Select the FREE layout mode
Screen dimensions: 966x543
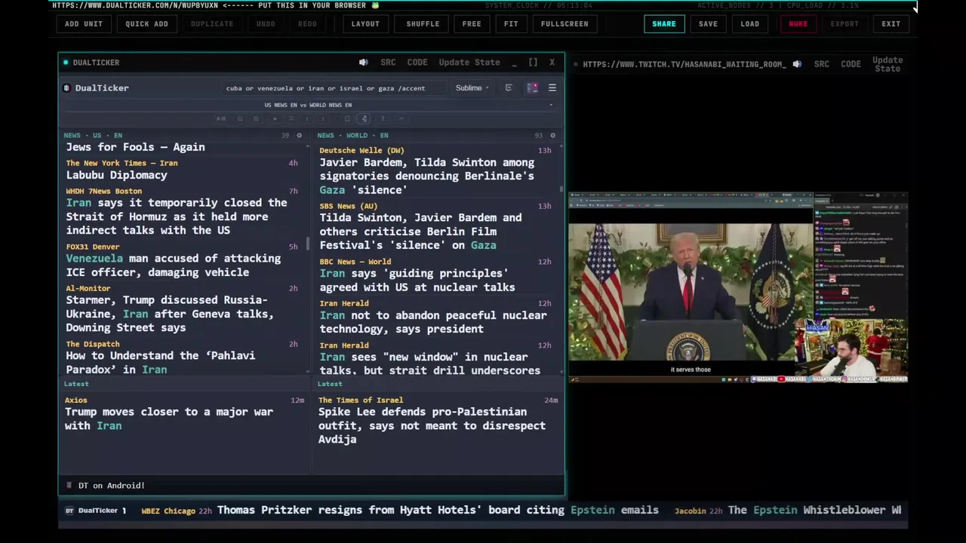pyautogui.click(x=472, y=24)
